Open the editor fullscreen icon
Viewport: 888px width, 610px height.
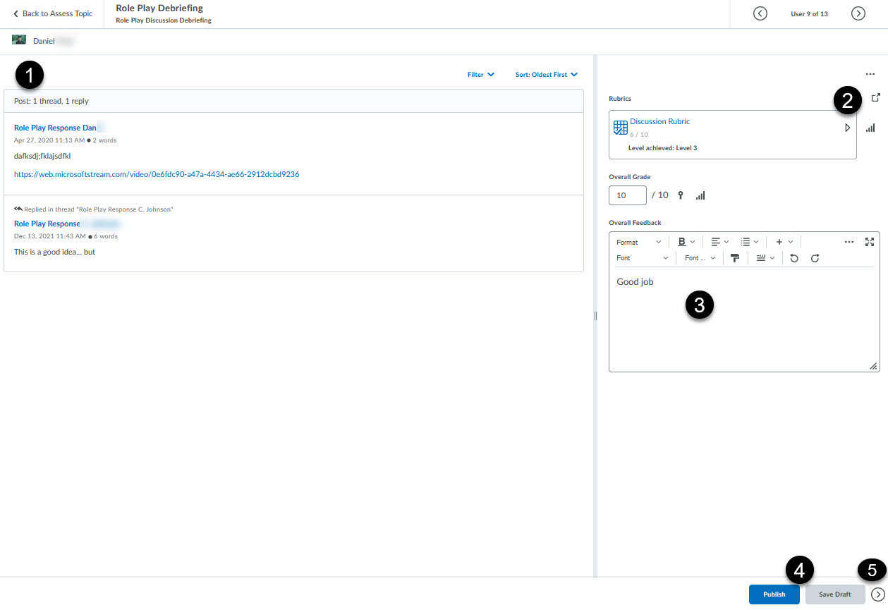pyautogui.click(x=870, y=242)
